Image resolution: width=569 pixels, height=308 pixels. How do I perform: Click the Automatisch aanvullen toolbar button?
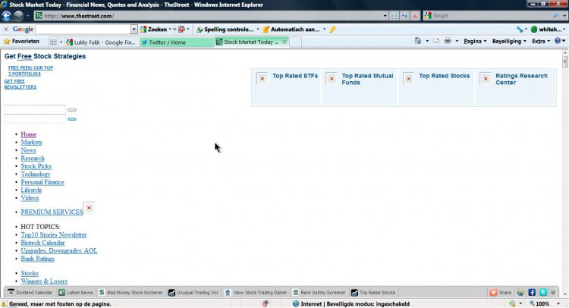291,30
